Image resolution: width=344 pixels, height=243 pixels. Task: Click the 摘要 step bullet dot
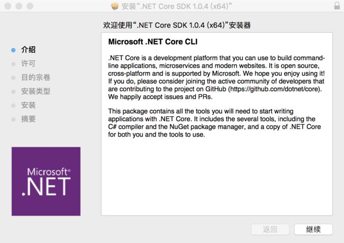pos(13,120)
